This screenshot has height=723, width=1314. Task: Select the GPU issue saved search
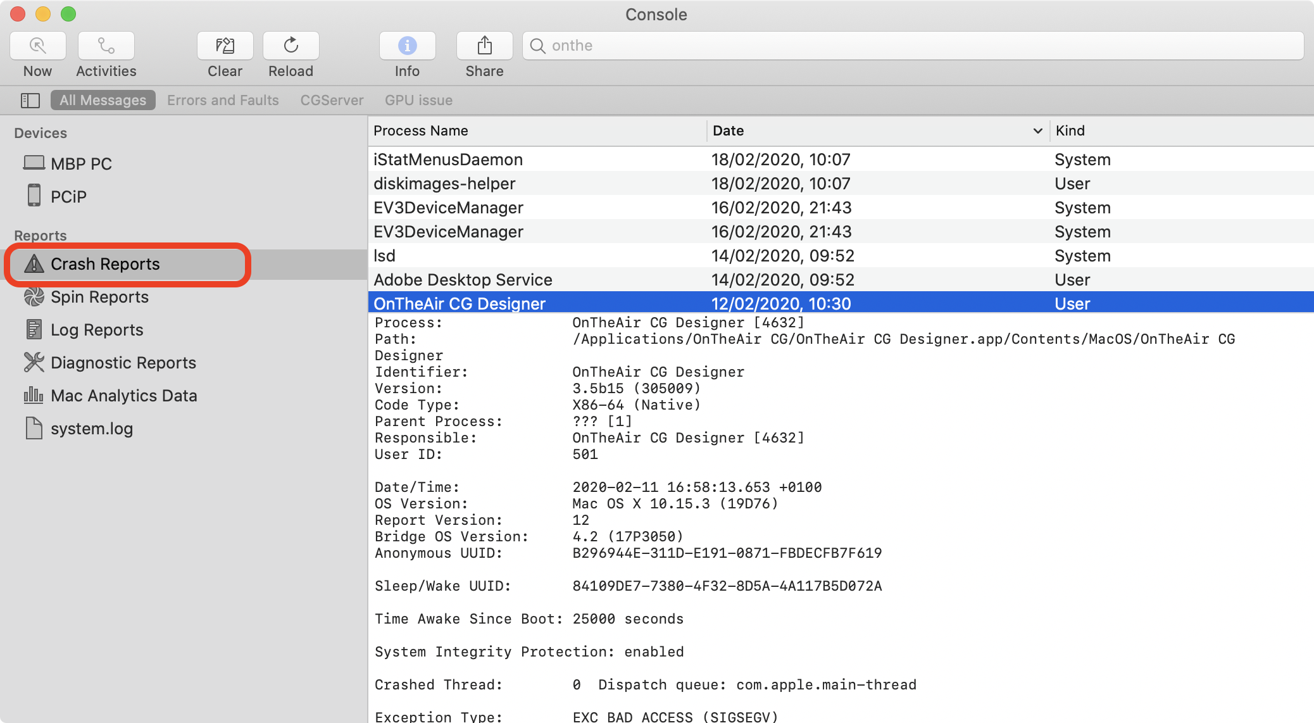click(x=418, y=100)
